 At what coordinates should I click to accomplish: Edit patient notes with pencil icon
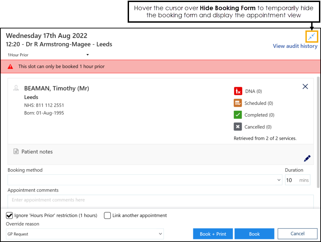[307, 158]
